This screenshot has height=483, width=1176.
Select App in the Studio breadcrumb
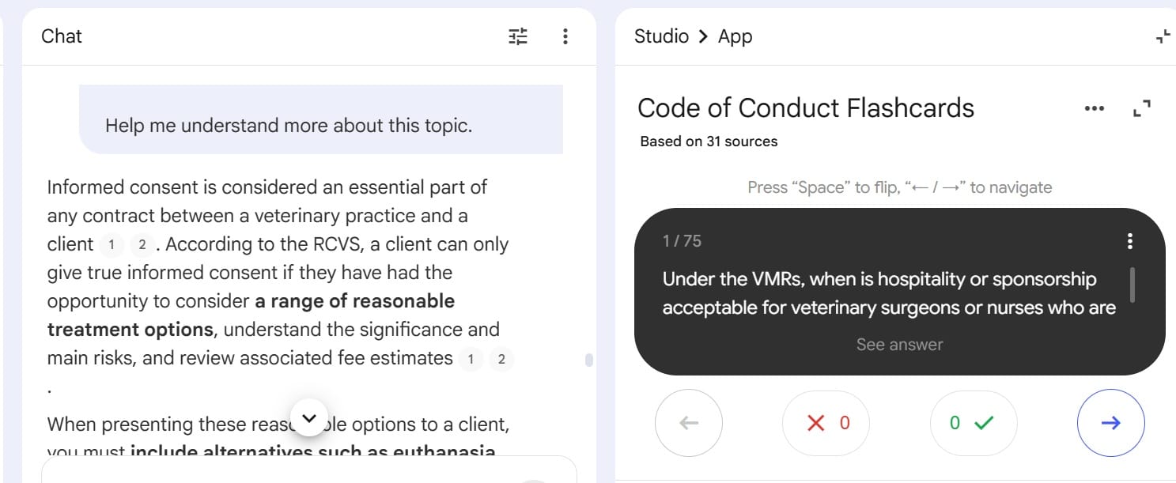coord(735,36)
